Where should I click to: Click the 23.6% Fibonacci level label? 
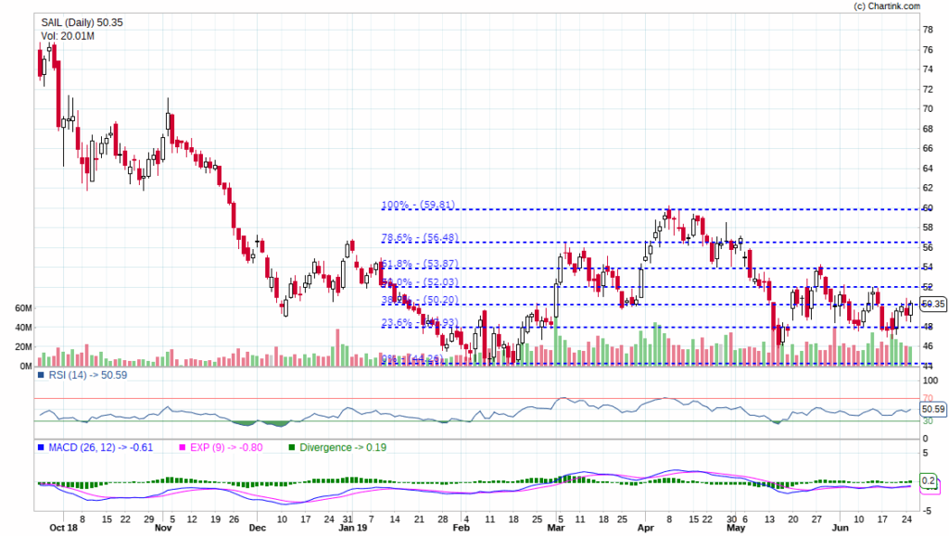420,323
